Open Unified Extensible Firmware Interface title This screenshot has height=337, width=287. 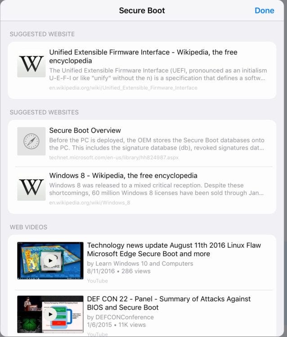coord(143,56)
